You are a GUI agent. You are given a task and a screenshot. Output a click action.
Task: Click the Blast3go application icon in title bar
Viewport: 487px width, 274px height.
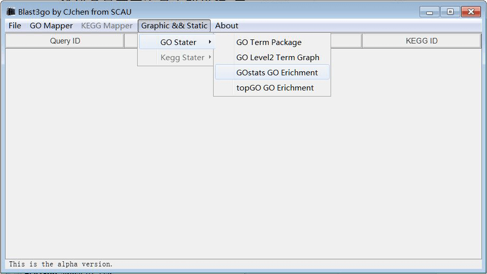(x=11, y=12)
